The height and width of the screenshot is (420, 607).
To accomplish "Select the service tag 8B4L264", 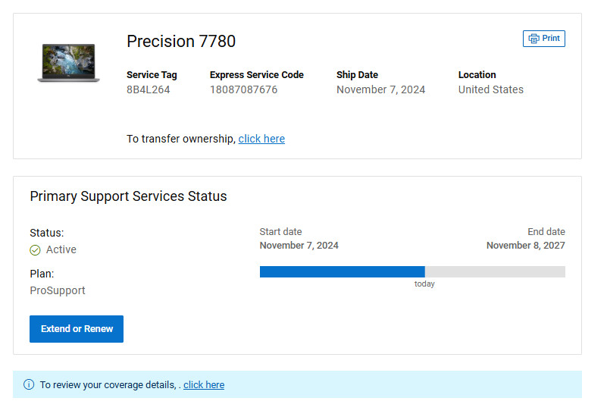I will (149, 89).
